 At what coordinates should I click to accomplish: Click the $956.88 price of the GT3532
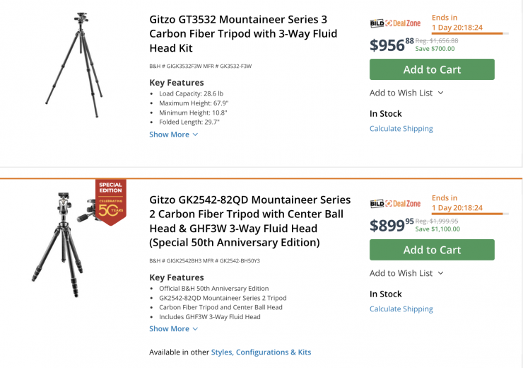point(392,45)
